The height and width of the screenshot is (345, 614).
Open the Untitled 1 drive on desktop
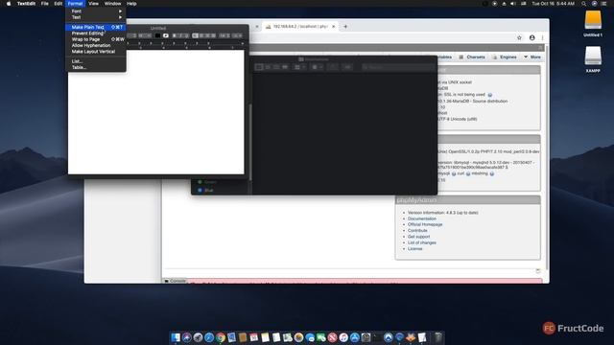tap(593, 23)
